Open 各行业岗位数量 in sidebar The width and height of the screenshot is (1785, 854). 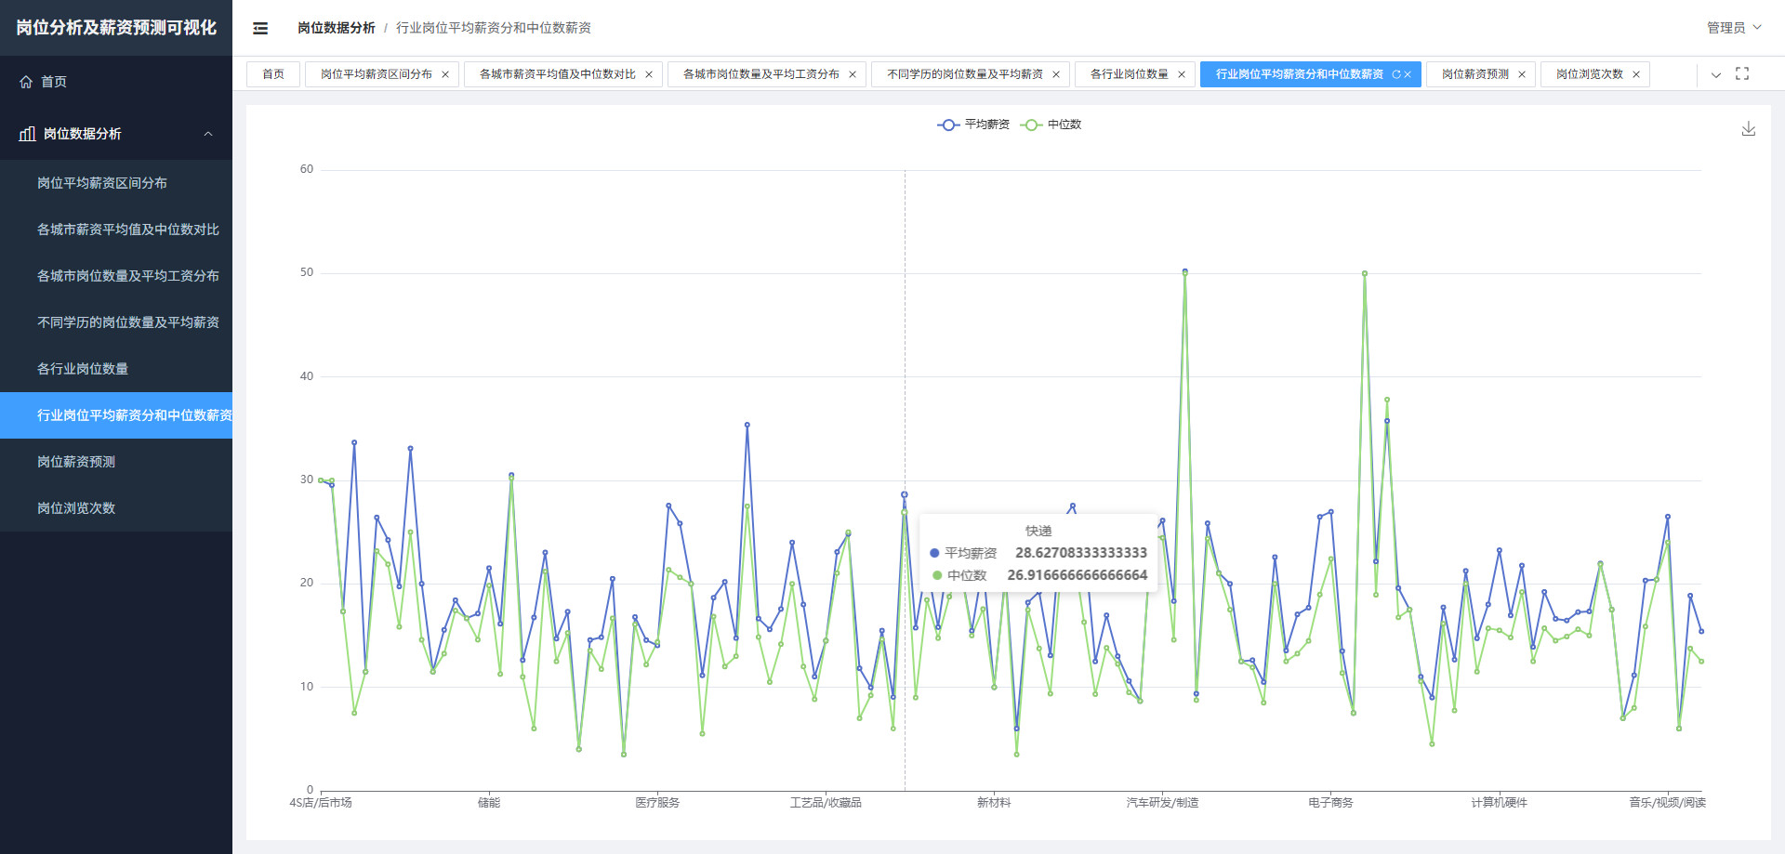click(116, 369)
